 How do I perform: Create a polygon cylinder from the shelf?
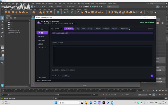(x=13, y=12)
